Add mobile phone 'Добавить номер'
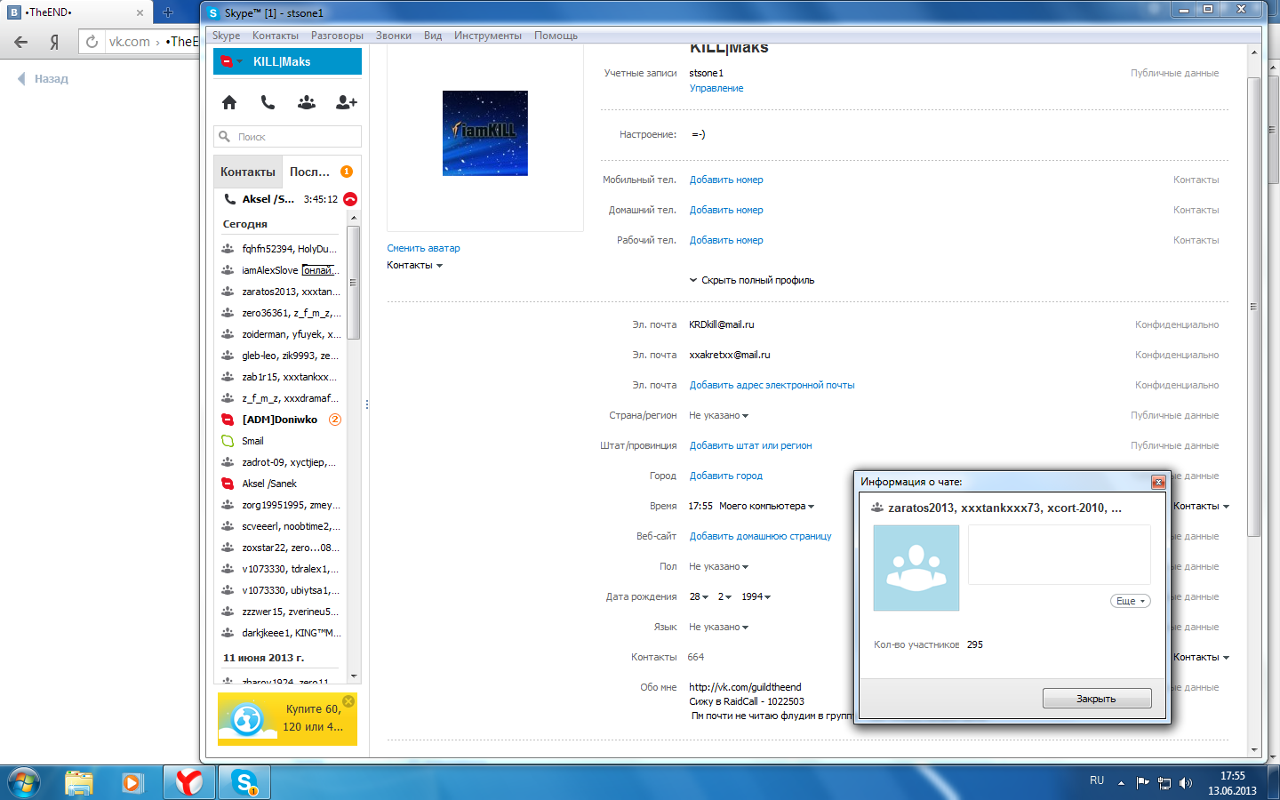The width and height of the screenshot is (1280, 800). [x=726, y=180]
